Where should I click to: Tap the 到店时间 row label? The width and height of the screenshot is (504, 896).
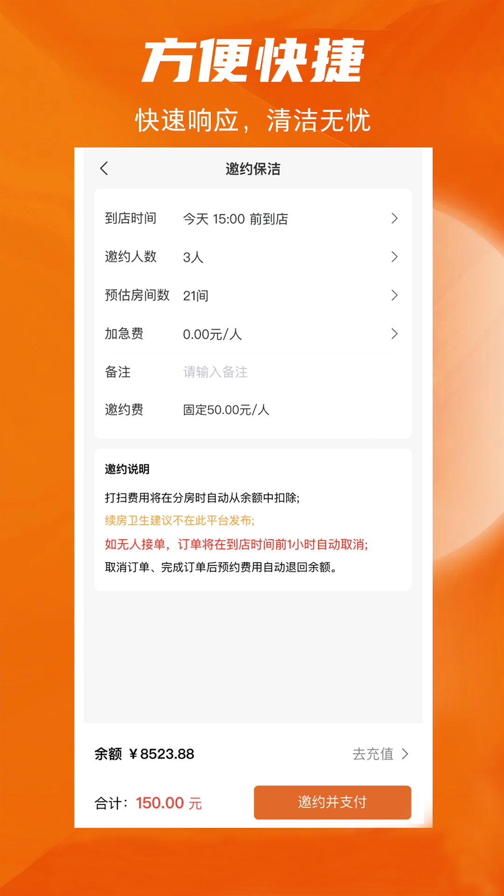131,218
